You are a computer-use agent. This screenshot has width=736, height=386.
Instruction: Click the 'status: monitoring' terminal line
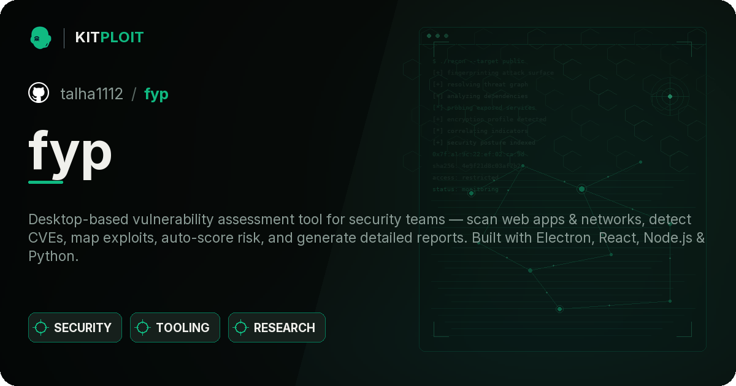click(x=466, y=189)
